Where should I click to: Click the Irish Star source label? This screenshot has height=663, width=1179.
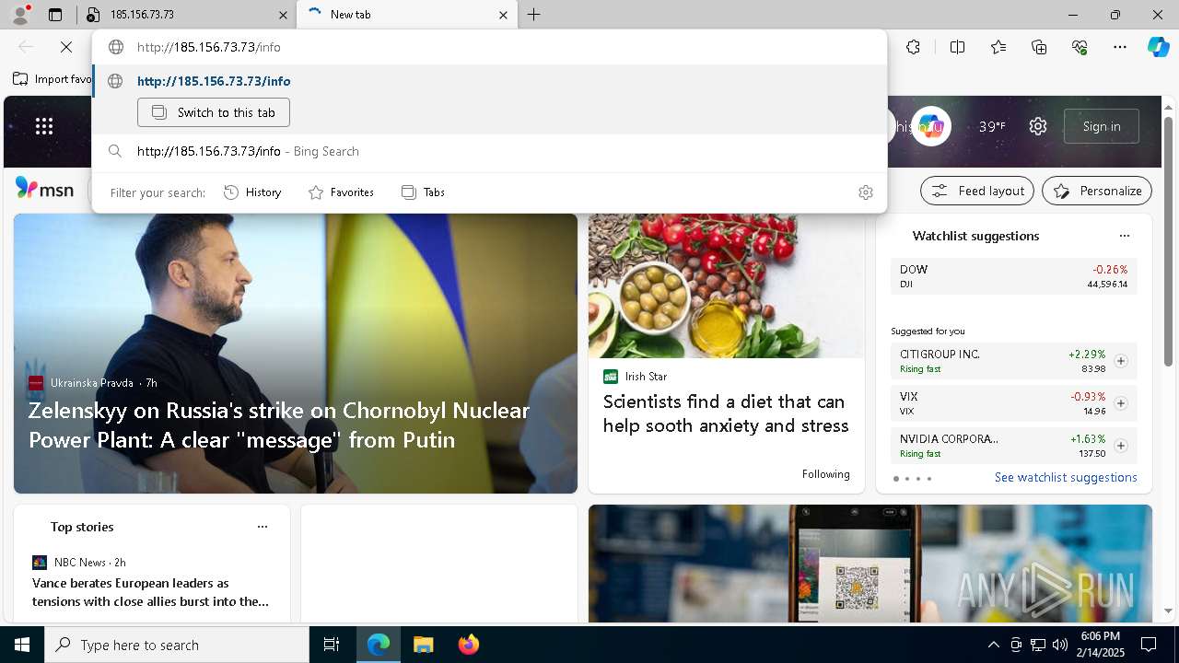click(x=646, y=377)
